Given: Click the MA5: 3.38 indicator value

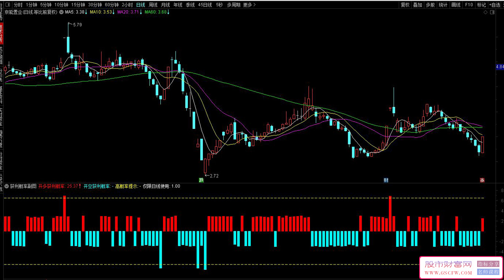Looking at the screenshot, I should point(76,12).
